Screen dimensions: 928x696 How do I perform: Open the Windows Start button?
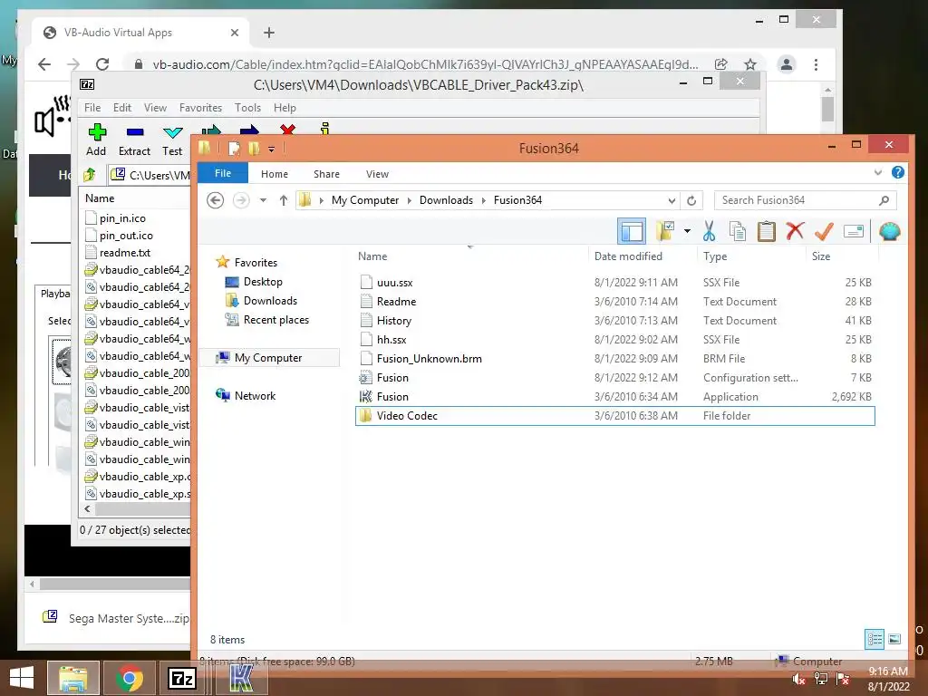(x=22, y=678)
